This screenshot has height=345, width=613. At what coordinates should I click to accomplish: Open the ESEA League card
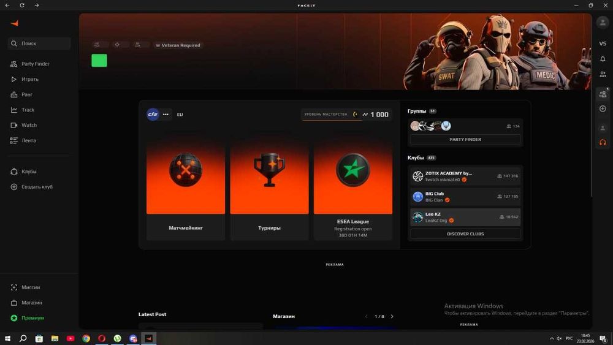[x=353, y=186]
